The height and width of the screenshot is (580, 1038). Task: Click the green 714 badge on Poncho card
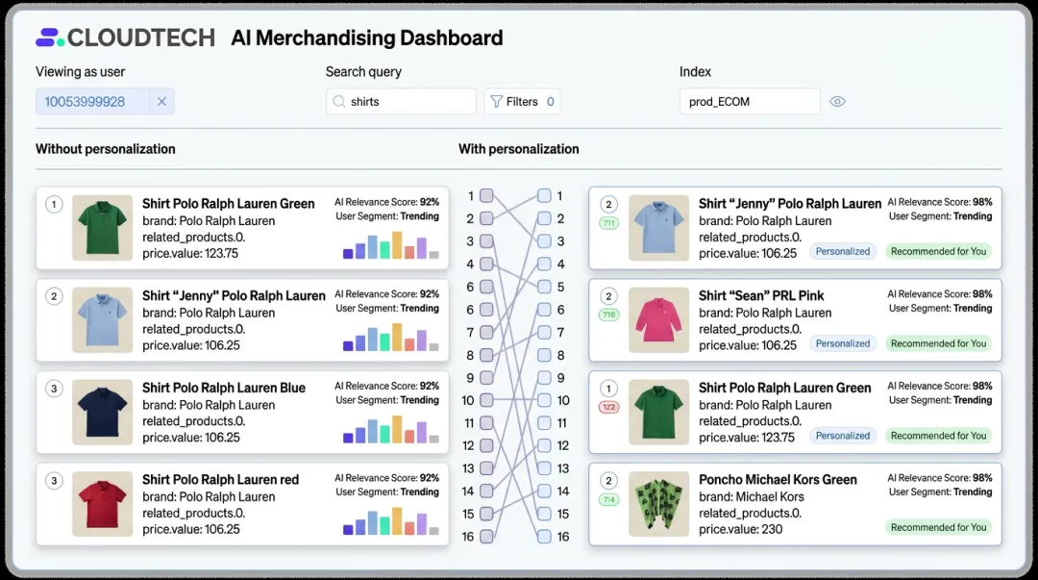(609, 499)
